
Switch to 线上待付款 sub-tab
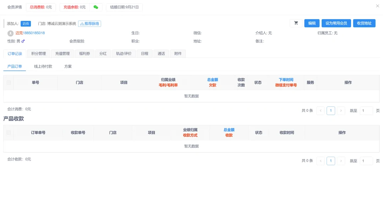point(43,66)
